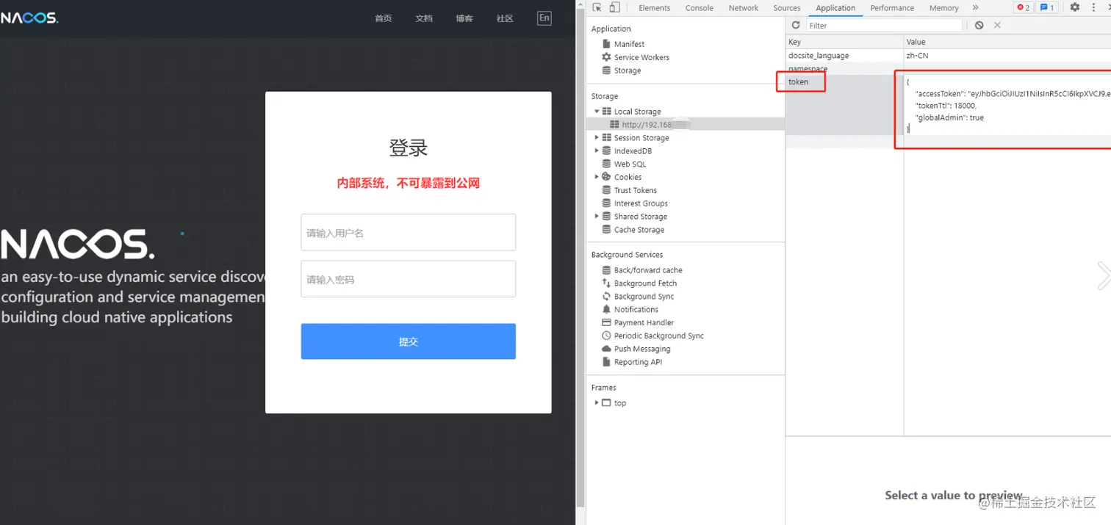Expand the Session Storage node
Viewport: 1111px width, 525px height.
coord(597,138)
